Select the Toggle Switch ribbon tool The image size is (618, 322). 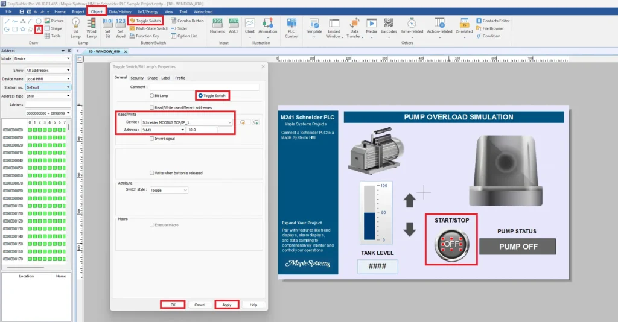145,21
